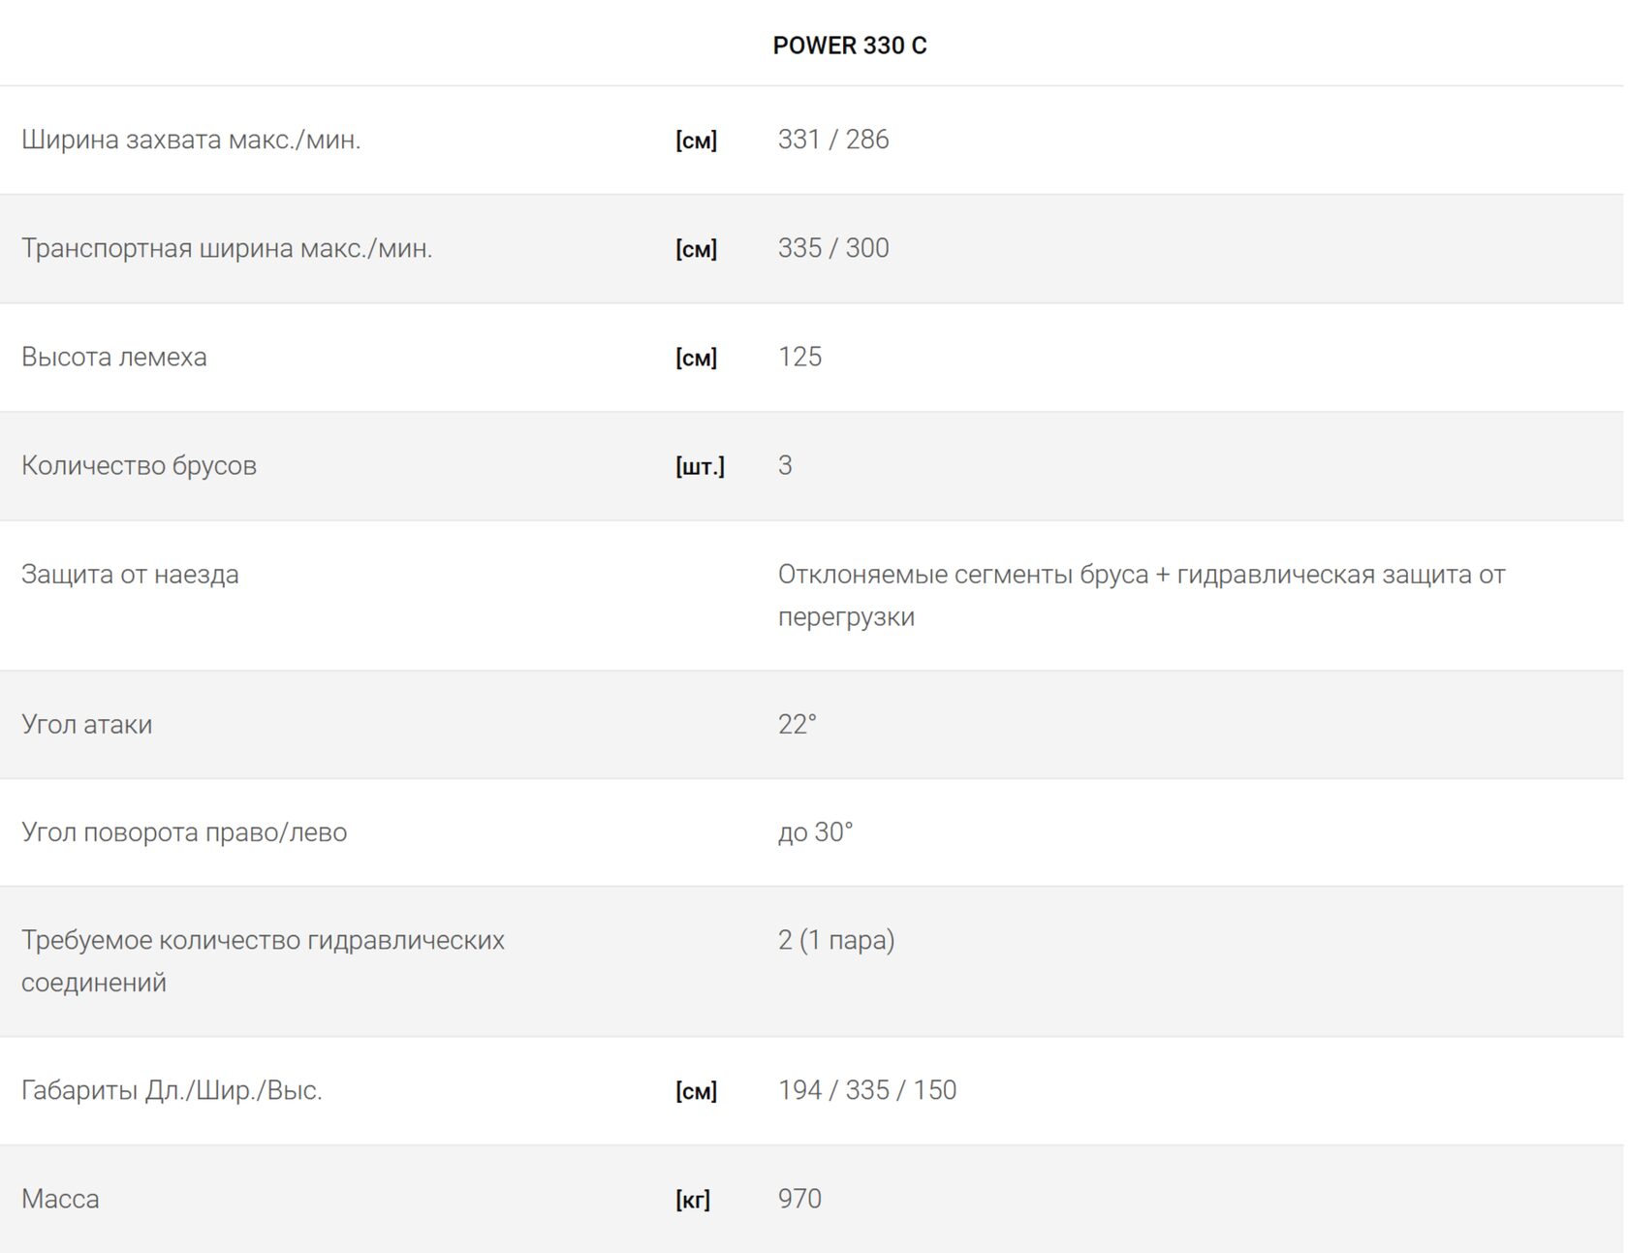Click the 'Количество брусов' row label
The image size is (1628, 1253).
pyautogui.click(x=139, y=465)
